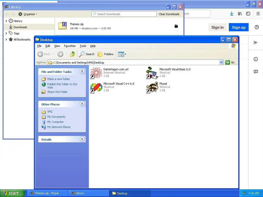Open My Documents from Other Places

[x=56, y=117]
